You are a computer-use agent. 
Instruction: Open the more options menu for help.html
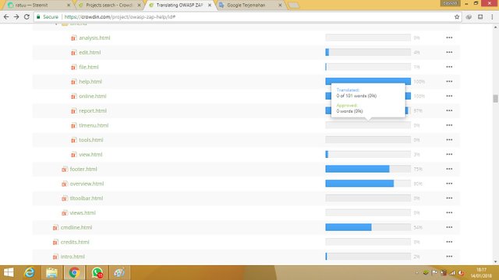449,82
